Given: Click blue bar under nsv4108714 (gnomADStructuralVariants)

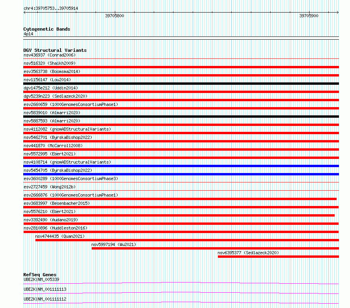Looking at the screenshot, I should click(181, 166).
